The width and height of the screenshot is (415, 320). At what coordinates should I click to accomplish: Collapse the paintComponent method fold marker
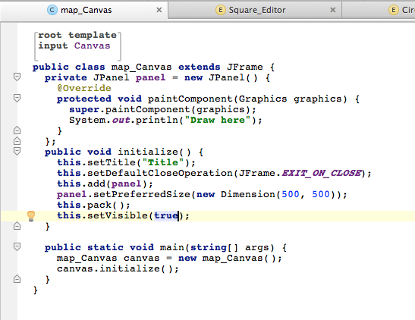(17, 98)
